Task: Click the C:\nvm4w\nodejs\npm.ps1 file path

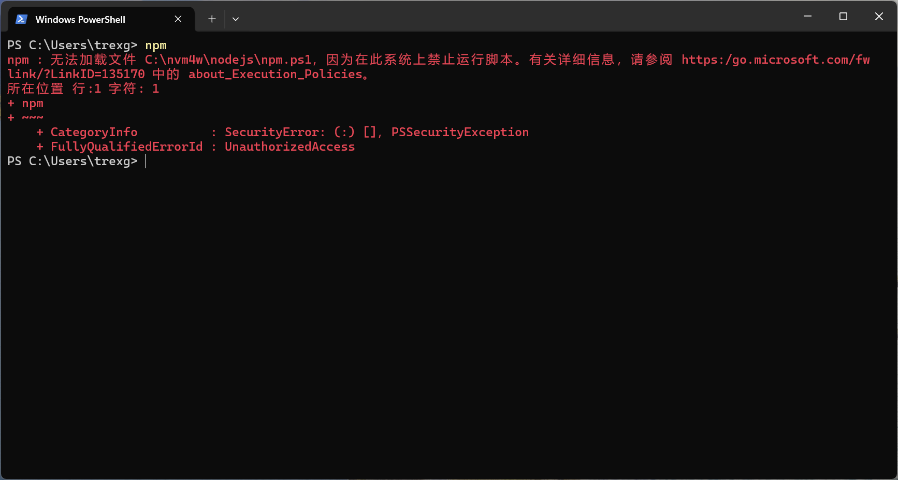Action: coord(228,60)
